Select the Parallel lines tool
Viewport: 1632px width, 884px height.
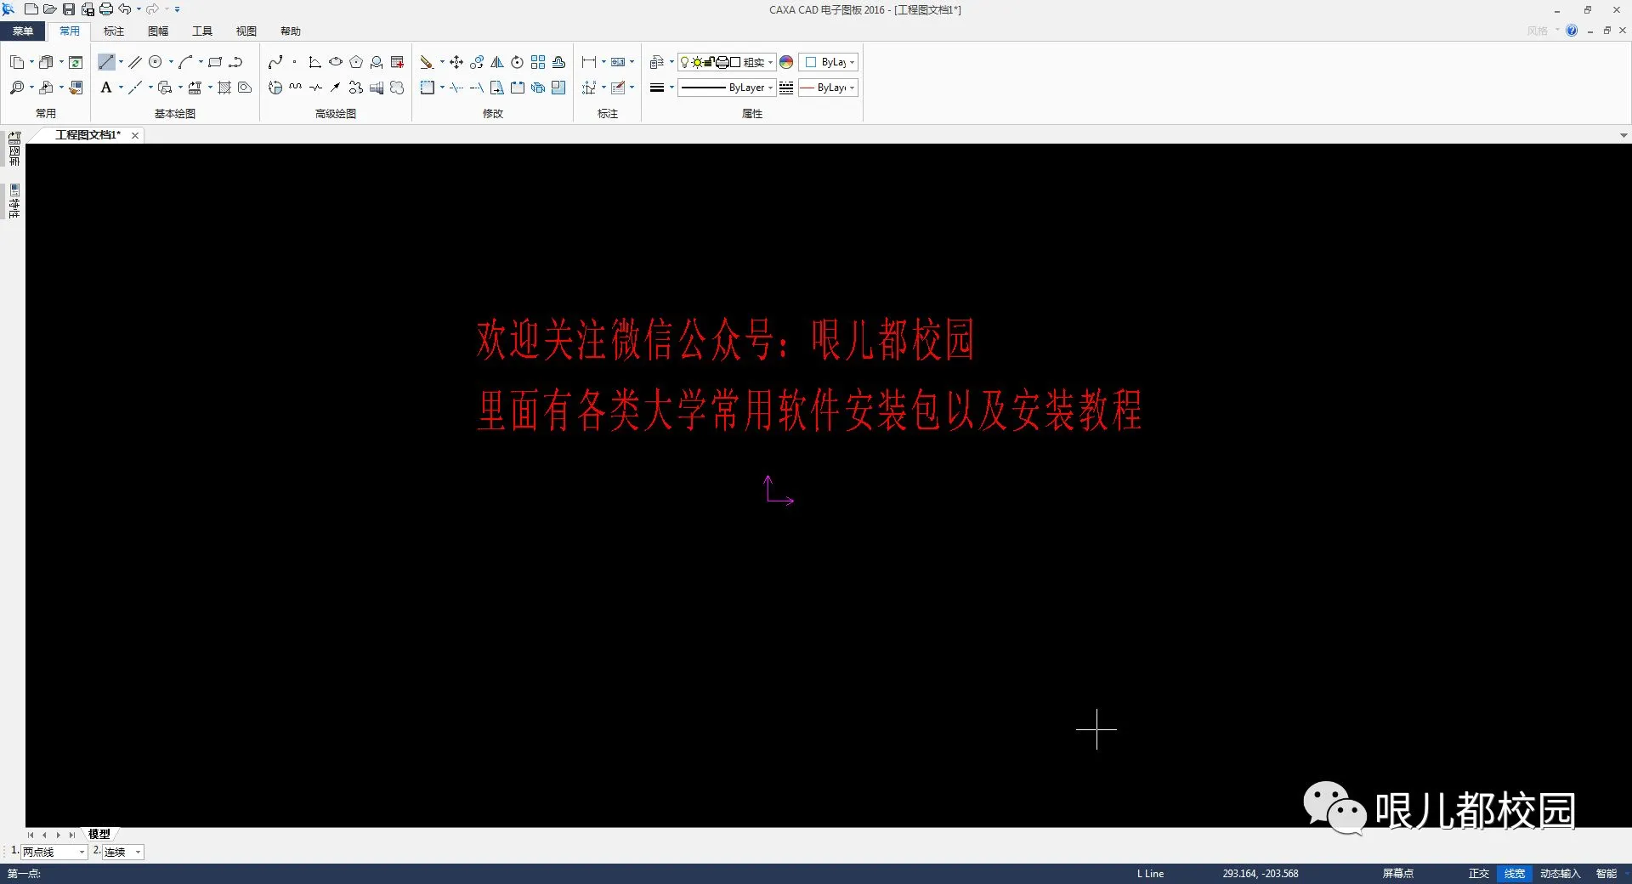135,62
